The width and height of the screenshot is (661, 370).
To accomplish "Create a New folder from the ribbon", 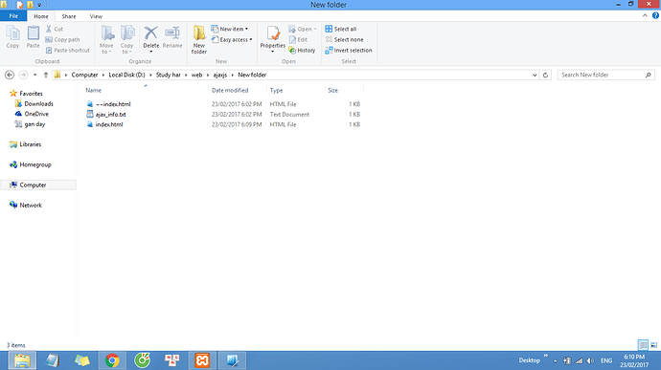I will click(199, 39).
